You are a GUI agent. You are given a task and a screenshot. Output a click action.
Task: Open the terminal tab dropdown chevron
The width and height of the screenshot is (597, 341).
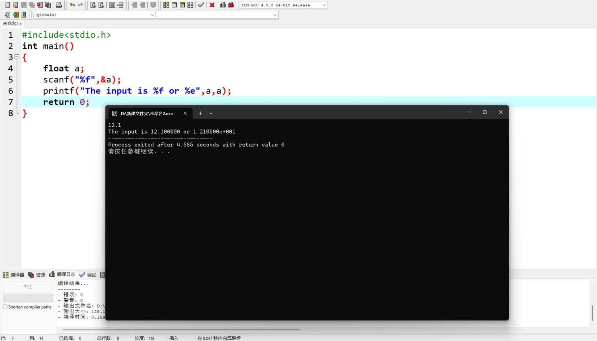pos(211,113)
